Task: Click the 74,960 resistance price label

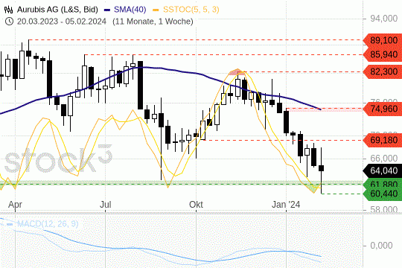Action: pos(383,109)
